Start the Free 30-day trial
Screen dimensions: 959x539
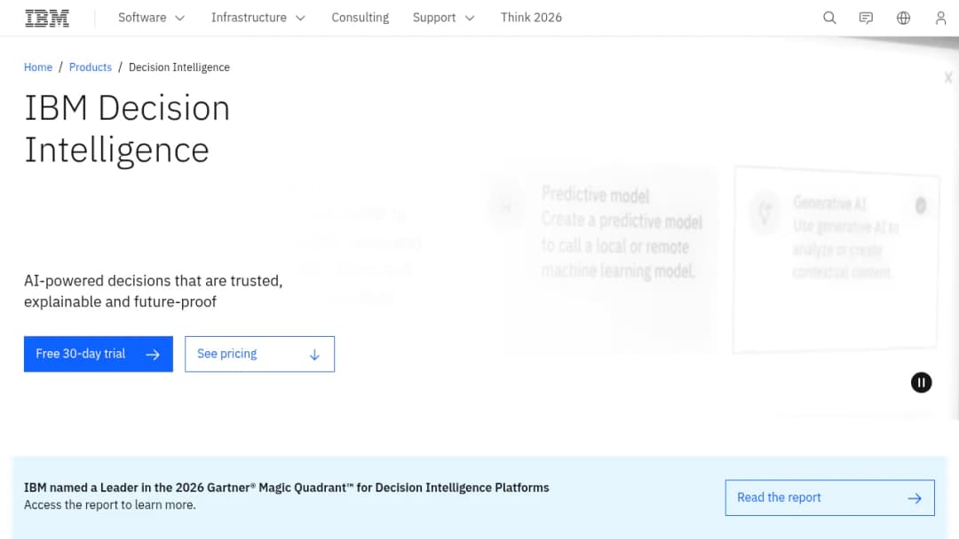[x=99, y=354]
